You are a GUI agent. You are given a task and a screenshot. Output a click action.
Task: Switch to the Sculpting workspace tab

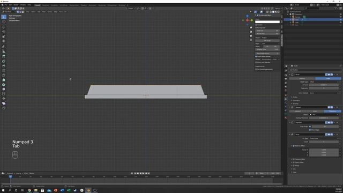pyautogui.click(x=55, y=5)
